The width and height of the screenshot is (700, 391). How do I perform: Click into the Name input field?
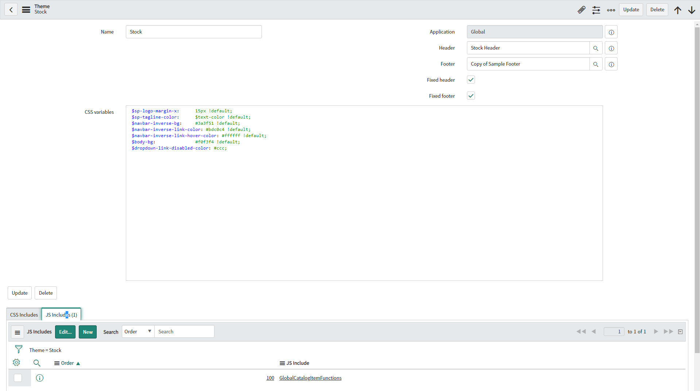pos(194,32)
